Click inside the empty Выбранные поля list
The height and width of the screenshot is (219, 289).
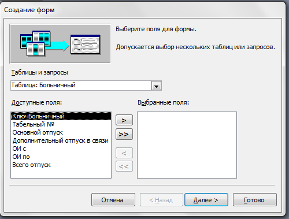187,145
